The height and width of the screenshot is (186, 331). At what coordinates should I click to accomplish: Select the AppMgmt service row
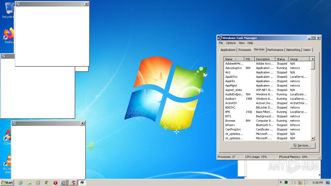267,86
